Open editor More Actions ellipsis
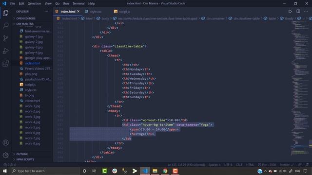 pyautogui.click(x=306, y=12)
